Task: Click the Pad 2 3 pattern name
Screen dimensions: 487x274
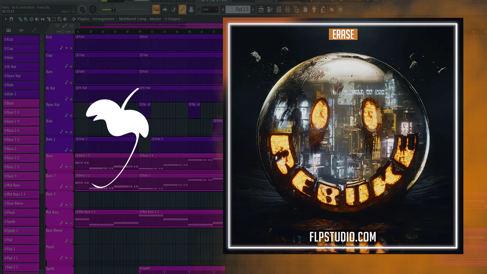Action: pos(238,9)
